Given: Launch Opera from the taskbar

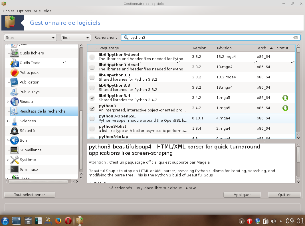Looking at the screenshot, I should click(68, 221).
